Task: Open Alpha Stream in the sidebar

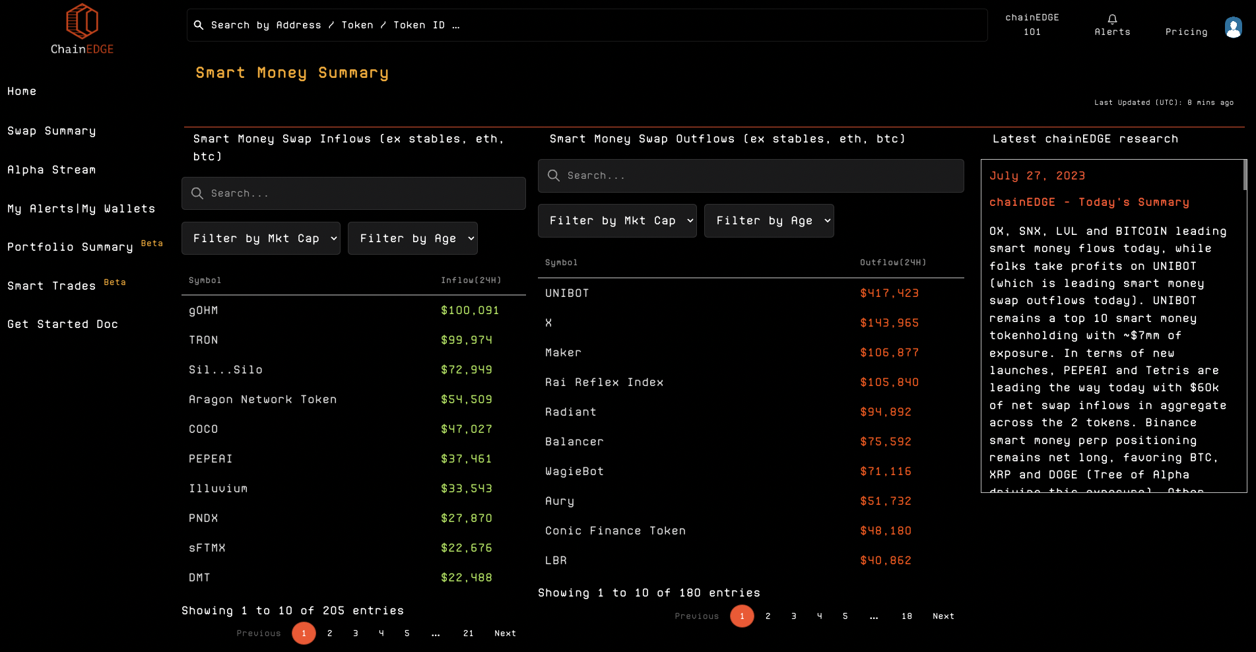Action: click(x=51, y=170)
